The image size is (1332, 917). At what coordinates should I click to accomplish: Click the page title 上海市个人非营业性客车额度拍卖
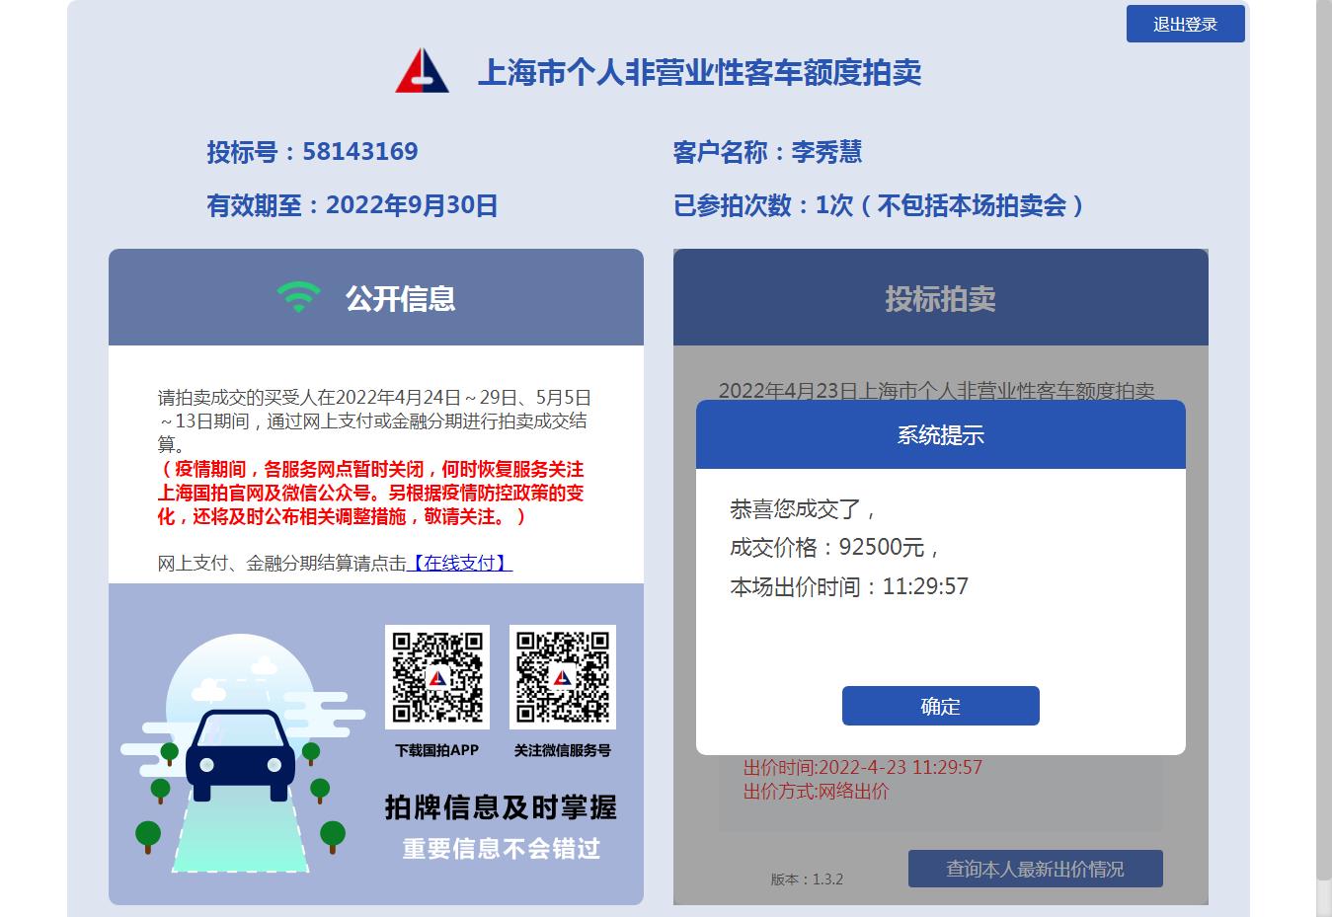(699, 72)
